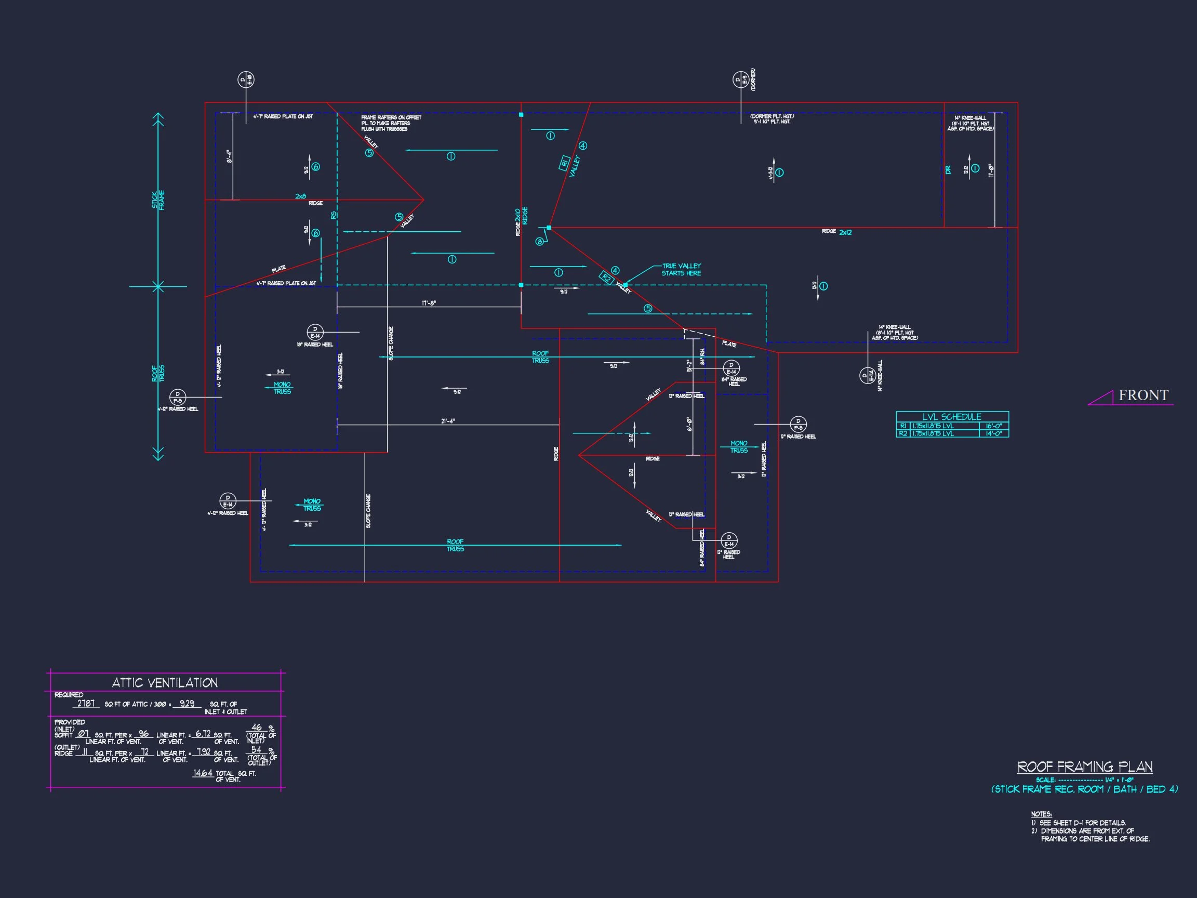This screenshot has width=1197, height=898.
Task: Select the NOTES heading at bottom right
Action: [x=1041, y=814]
